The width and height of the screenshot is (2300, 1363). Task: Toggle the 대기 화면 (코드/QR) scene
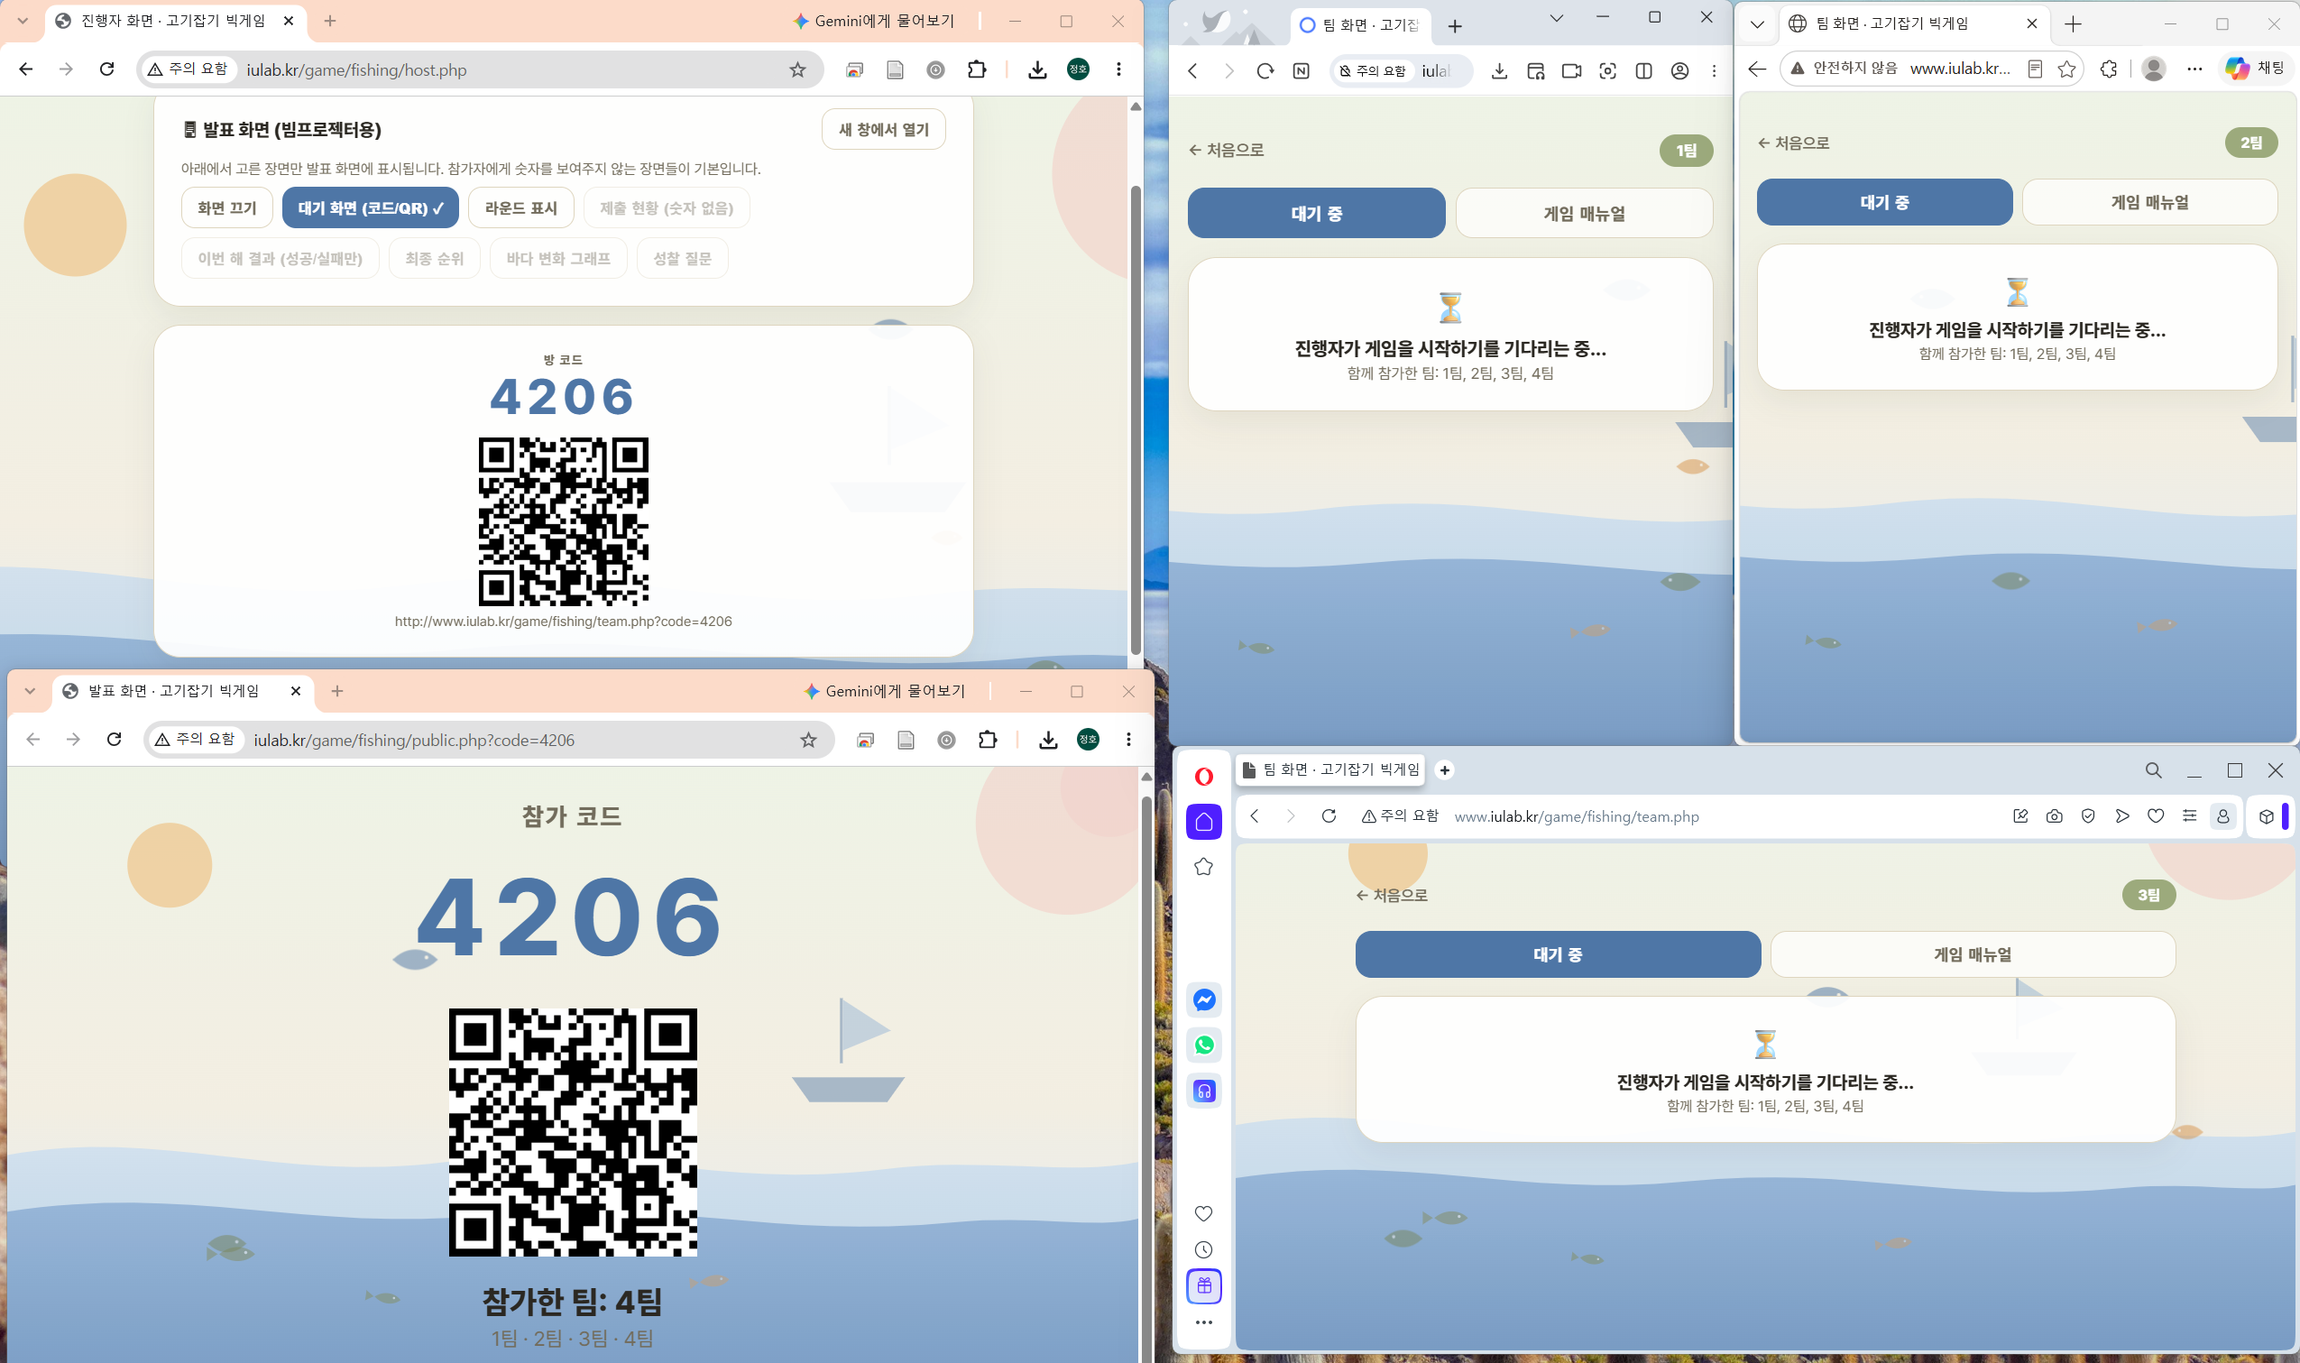pyautogui.click(x=370, y=207)
